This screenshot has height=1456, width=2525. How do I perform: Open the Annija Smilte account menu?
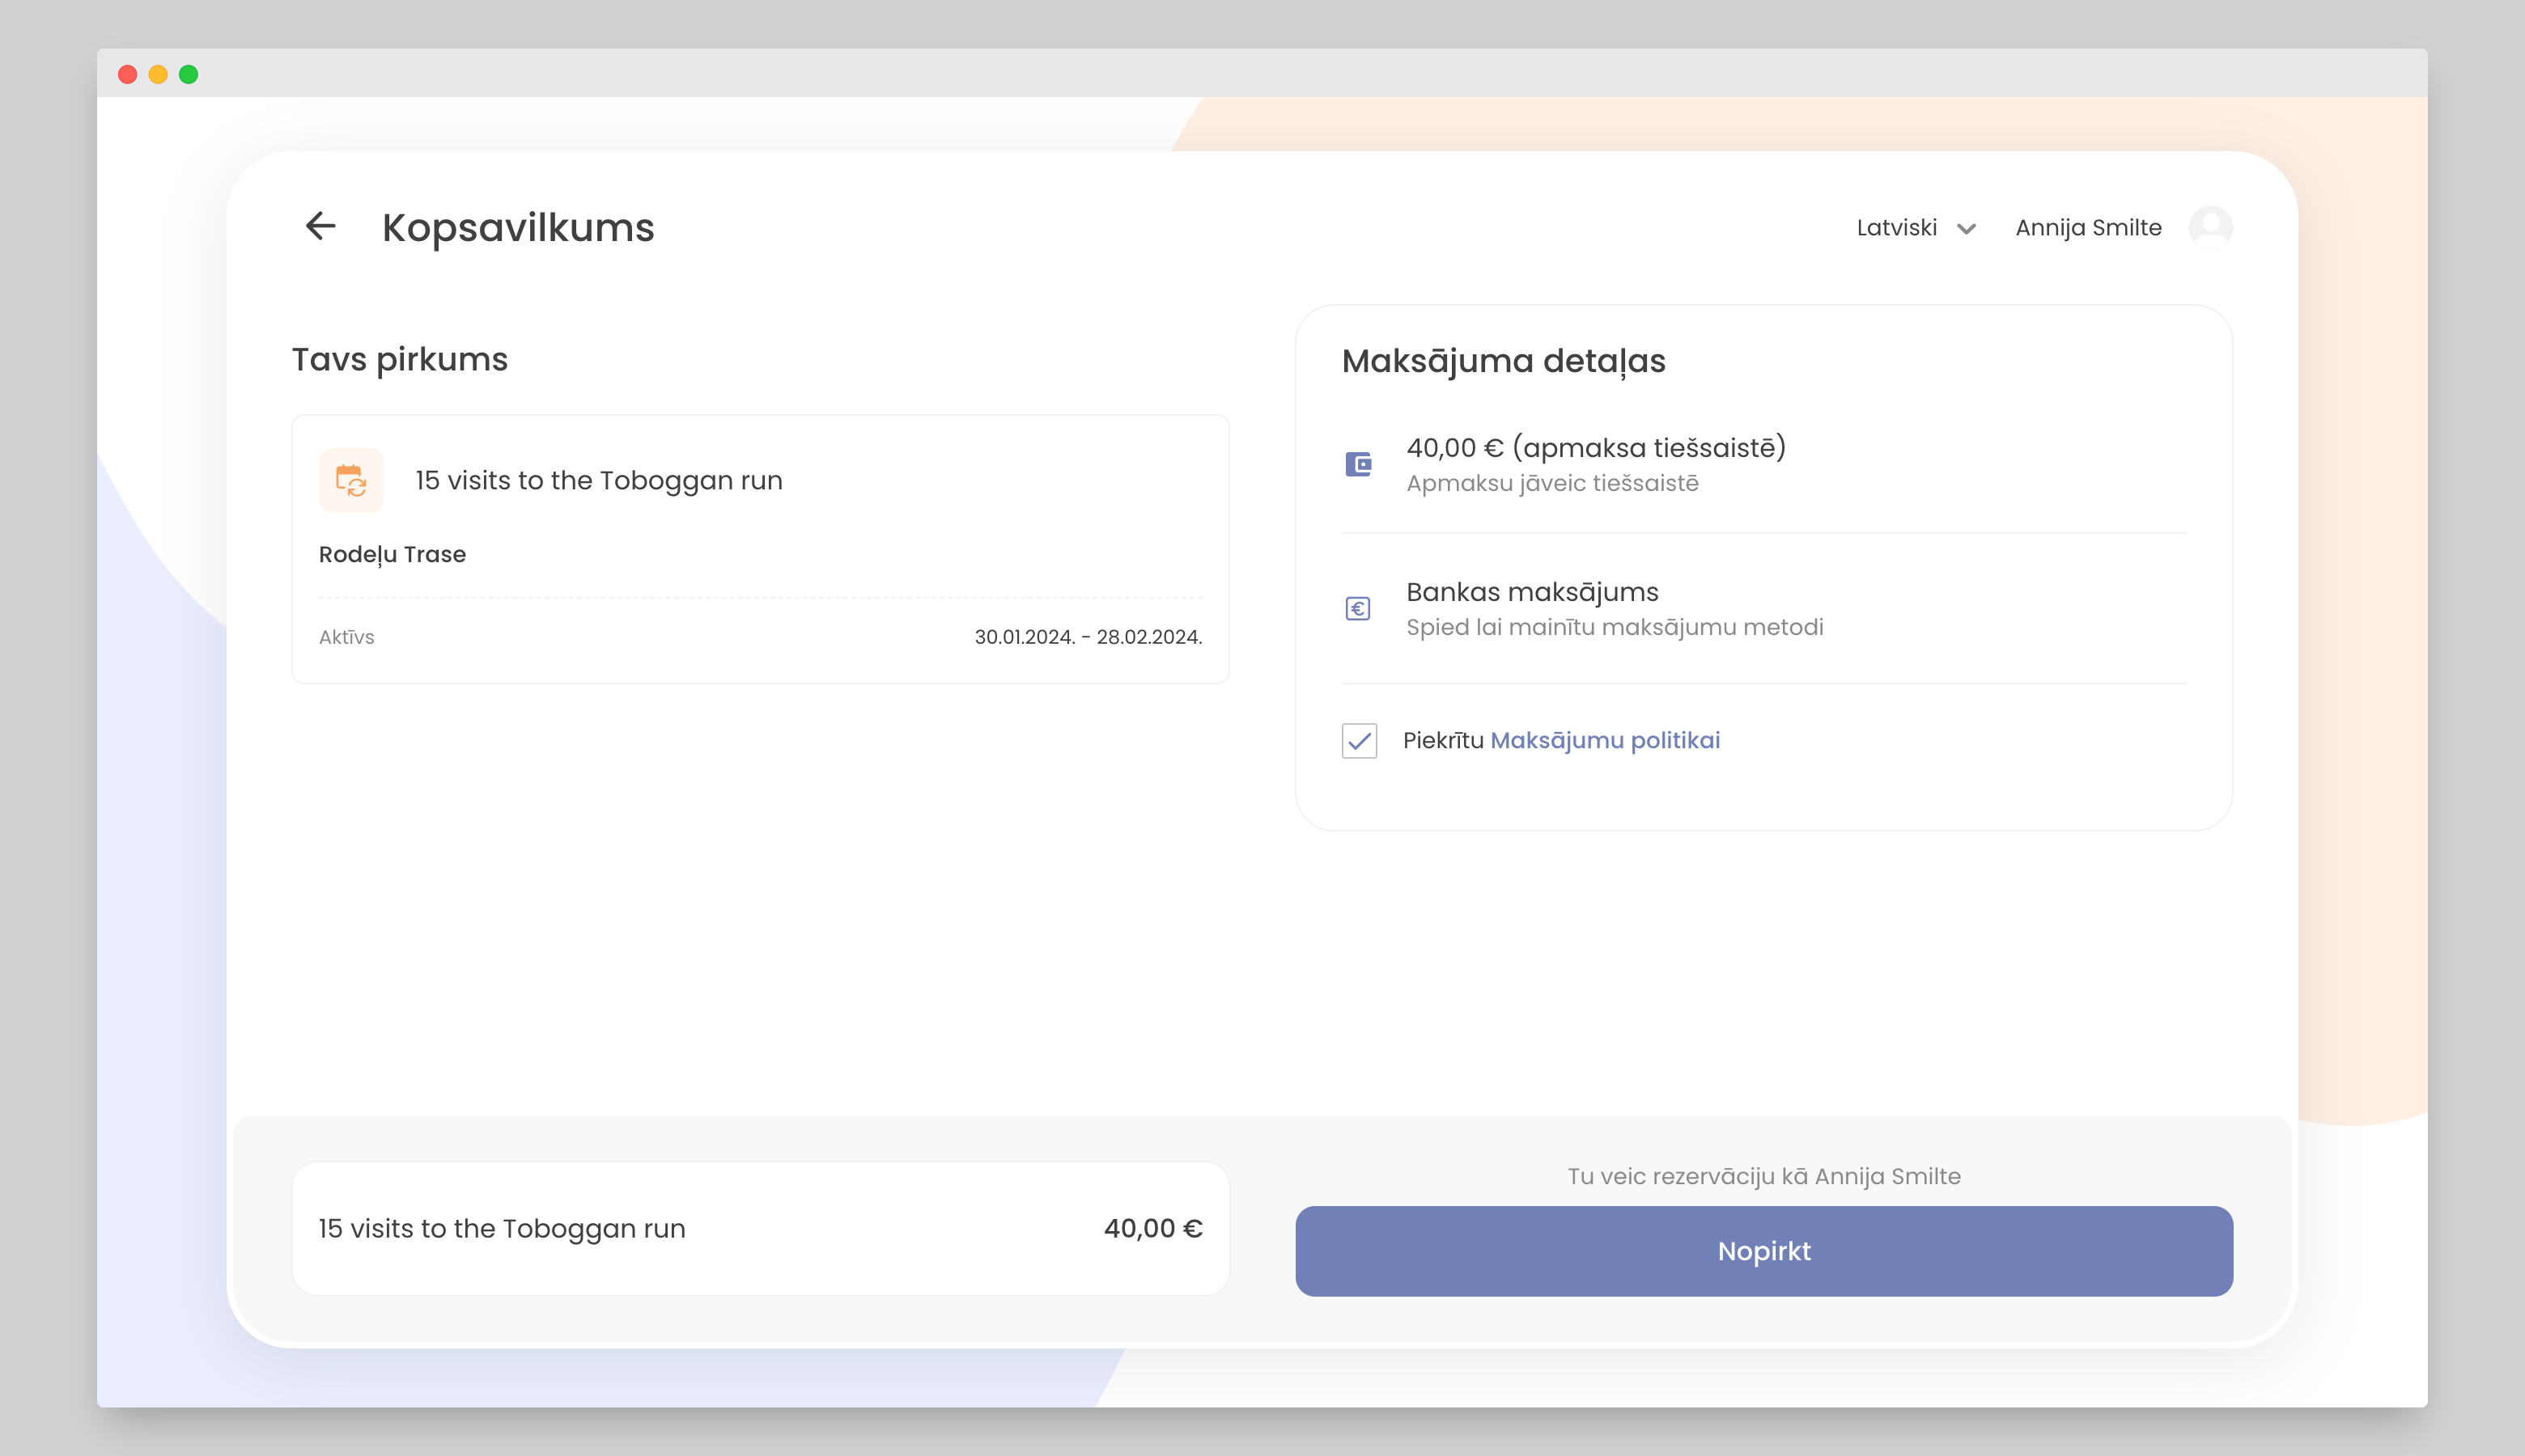2088,228
